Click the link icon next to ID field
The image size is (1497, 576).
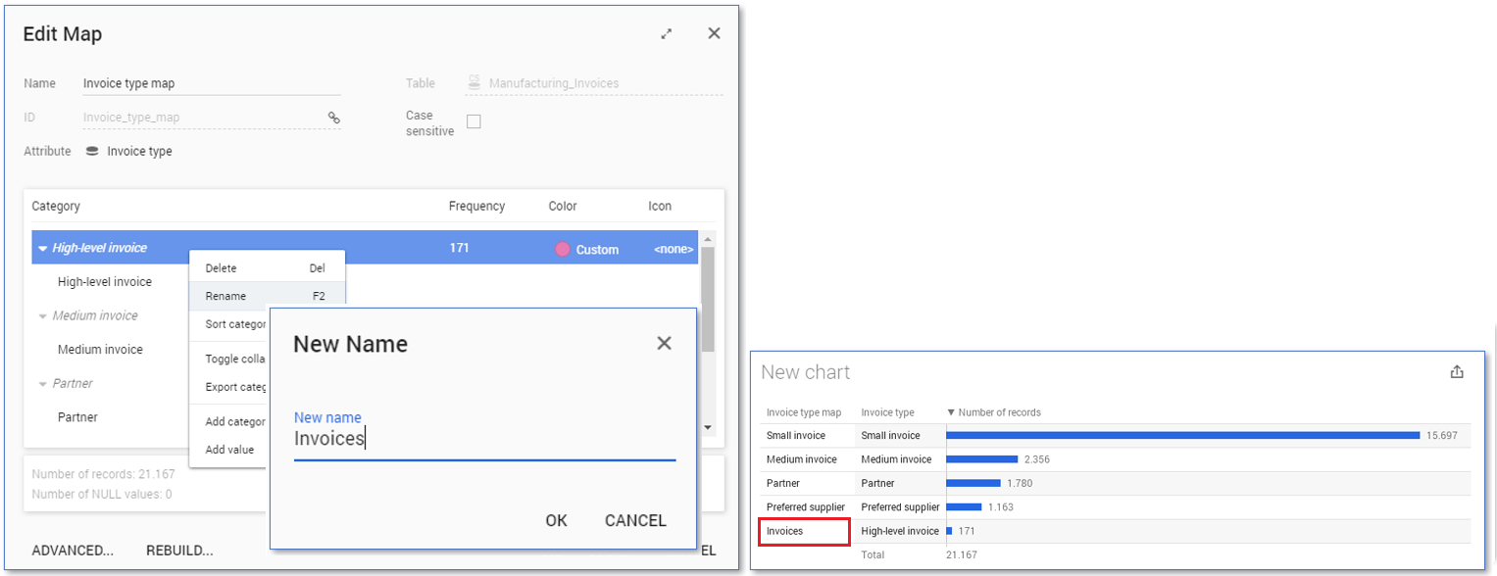333,118
